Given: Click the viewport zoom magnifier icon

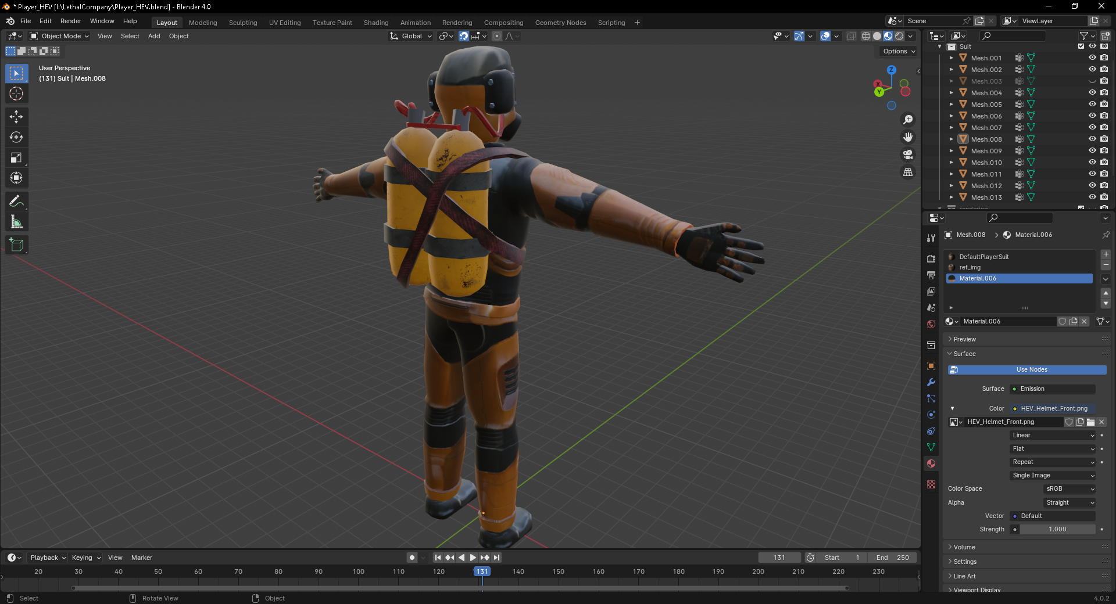Looking at the screenshot, I should pos(908,120).
